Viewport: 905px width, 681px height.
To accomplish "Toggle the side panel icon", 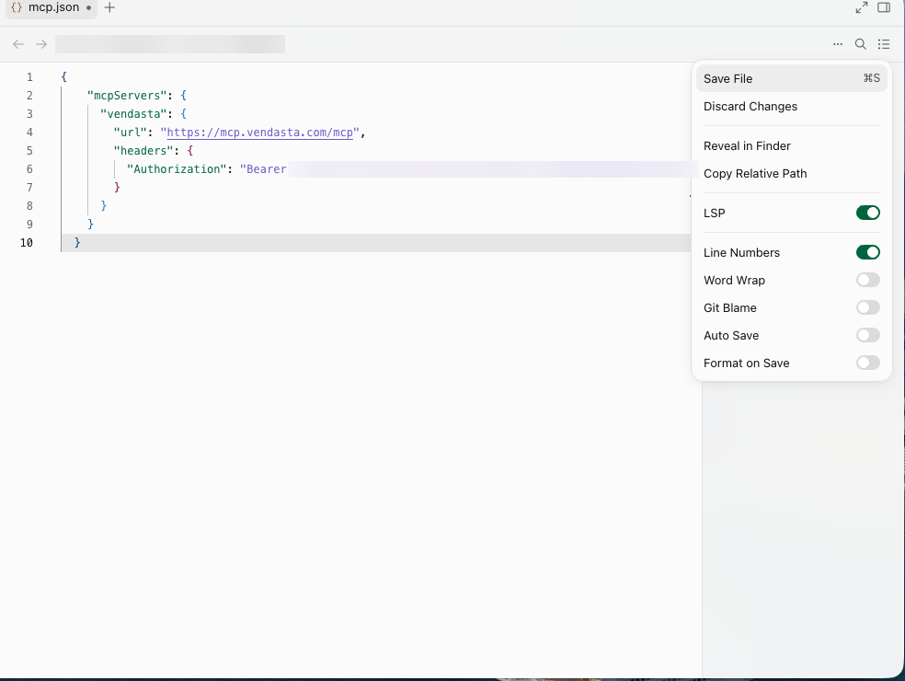I will point(884,7).
